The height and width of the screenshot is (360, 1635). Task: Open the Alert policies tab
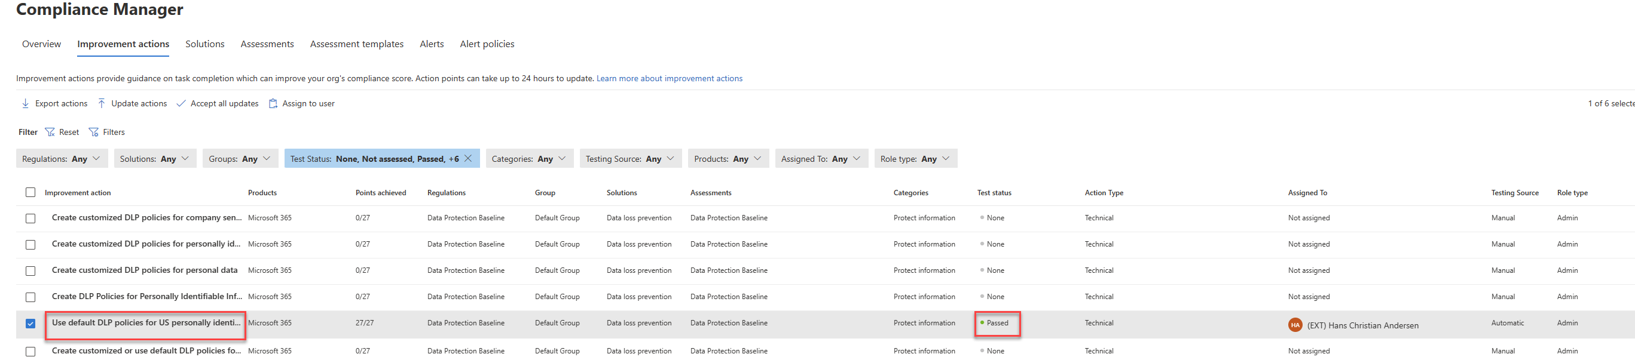pos(487,44)
